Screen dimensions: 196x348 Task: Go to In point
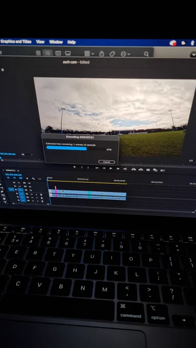(x=97, y=168)
